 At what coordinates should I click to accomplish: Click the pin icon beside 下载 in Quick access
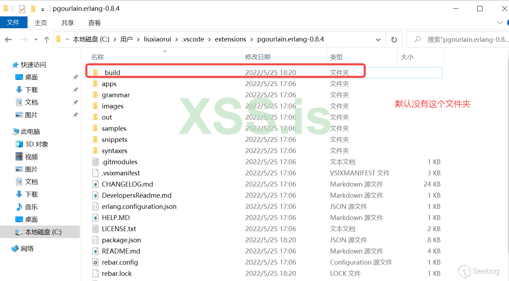(75, 90)
